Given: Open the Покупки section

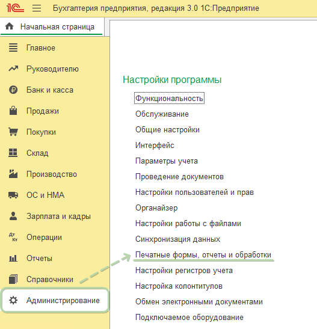Looking at the screenshot, I should tap(41, 132).
